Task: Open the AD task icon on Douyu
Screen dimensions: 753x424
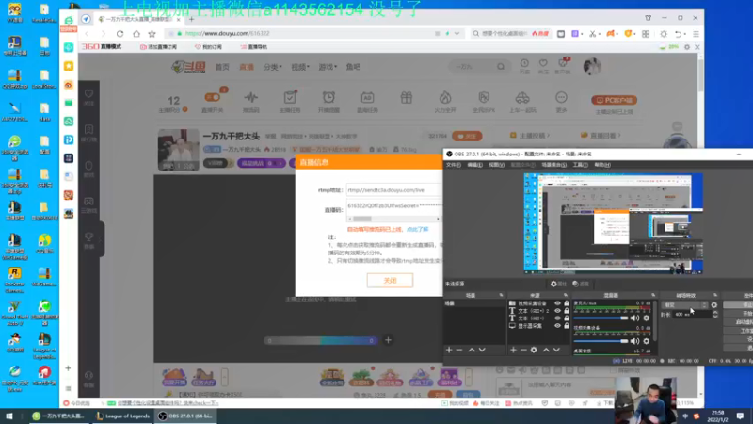Action: click(367, 98)
